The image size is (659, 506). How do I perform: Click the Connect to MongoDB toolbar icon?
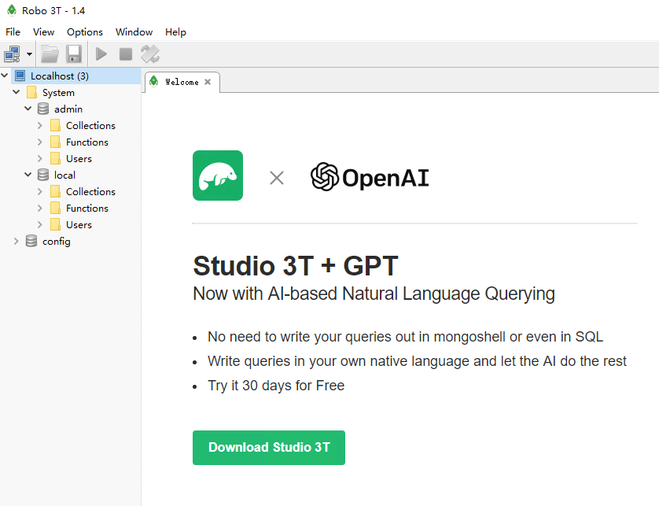[12, 54]
